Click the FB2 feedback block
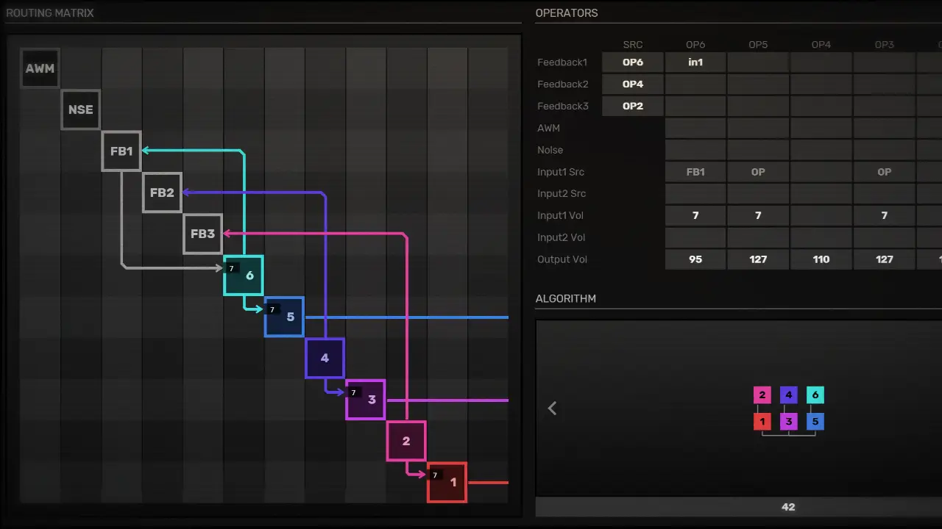 (162, 192)
